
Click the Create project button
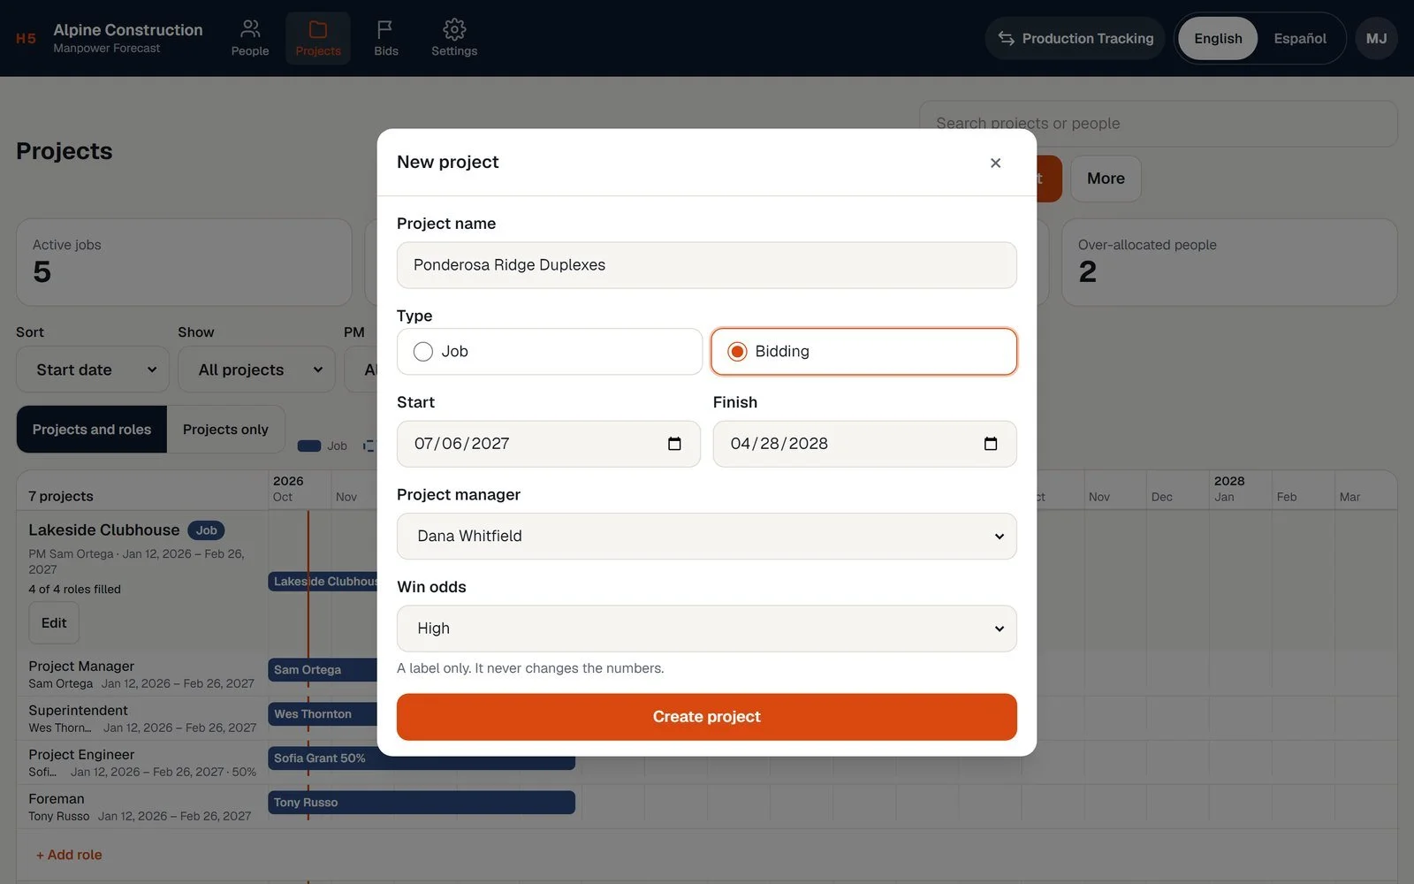[x=707, y=717]
